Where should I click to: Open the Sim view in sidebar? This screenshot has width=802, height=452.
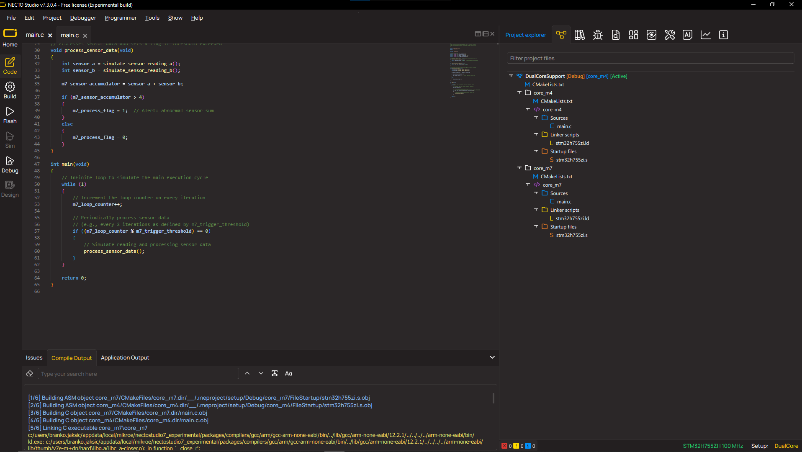10,140
